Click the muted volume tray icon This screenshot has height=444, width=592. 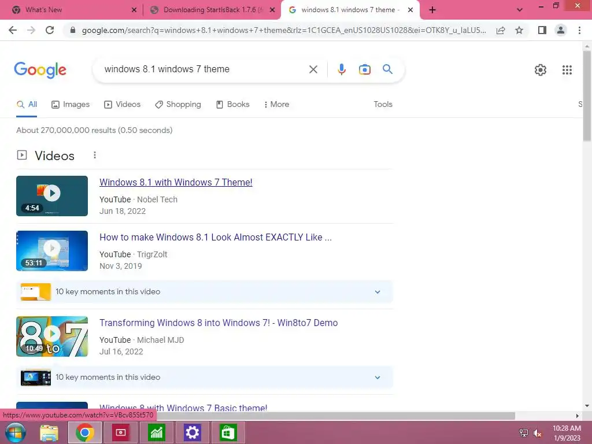click(538, 433)
